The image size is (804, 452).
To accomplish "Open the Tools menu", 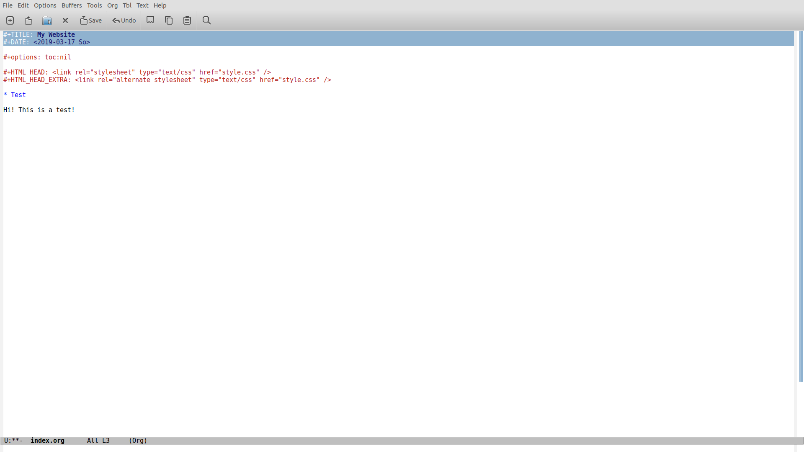I will 94,5.
